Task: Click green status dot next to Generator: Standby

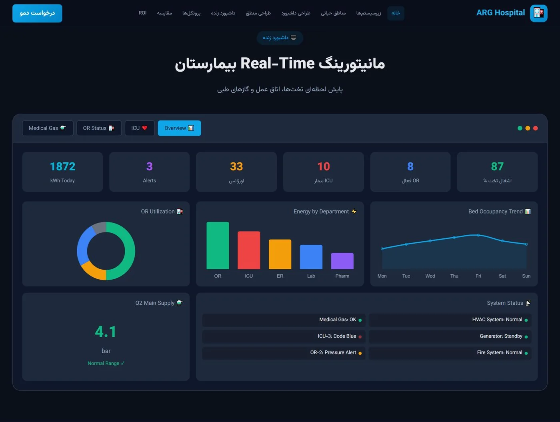Action: [526, 337]
